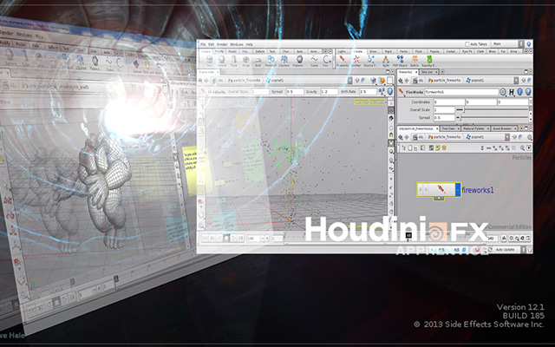
Task: Click the frame 48 marker on the timeline
Action: click(x=408, y=235)
